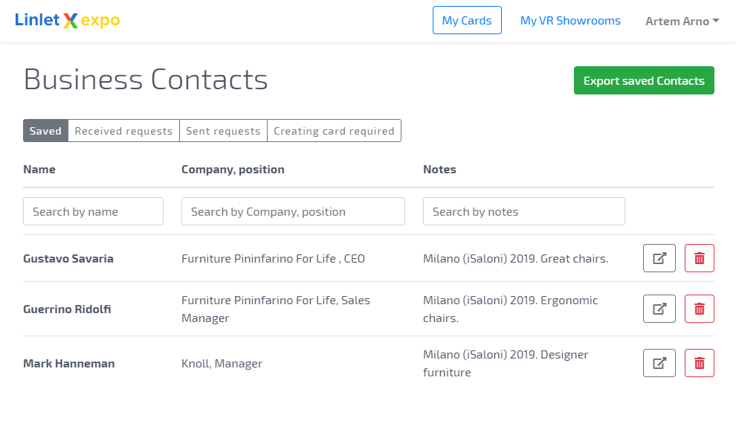The height and width of the screenshot is (424, 736).
Task: Open edit icon for Mark Hanneman
Action: click(x=659, y=364)
